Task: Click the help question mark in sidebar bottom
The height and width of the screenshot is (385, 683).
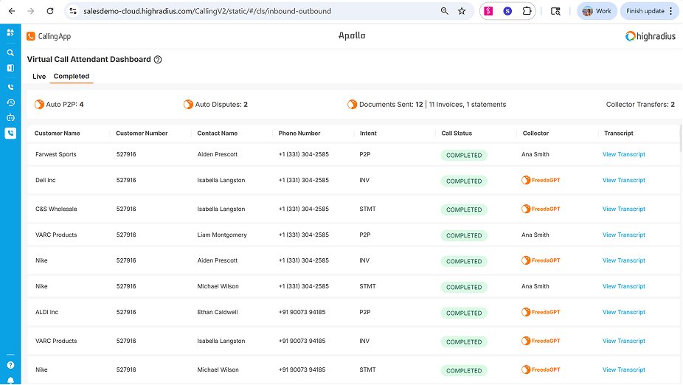Action: click(x=10, y=365)
